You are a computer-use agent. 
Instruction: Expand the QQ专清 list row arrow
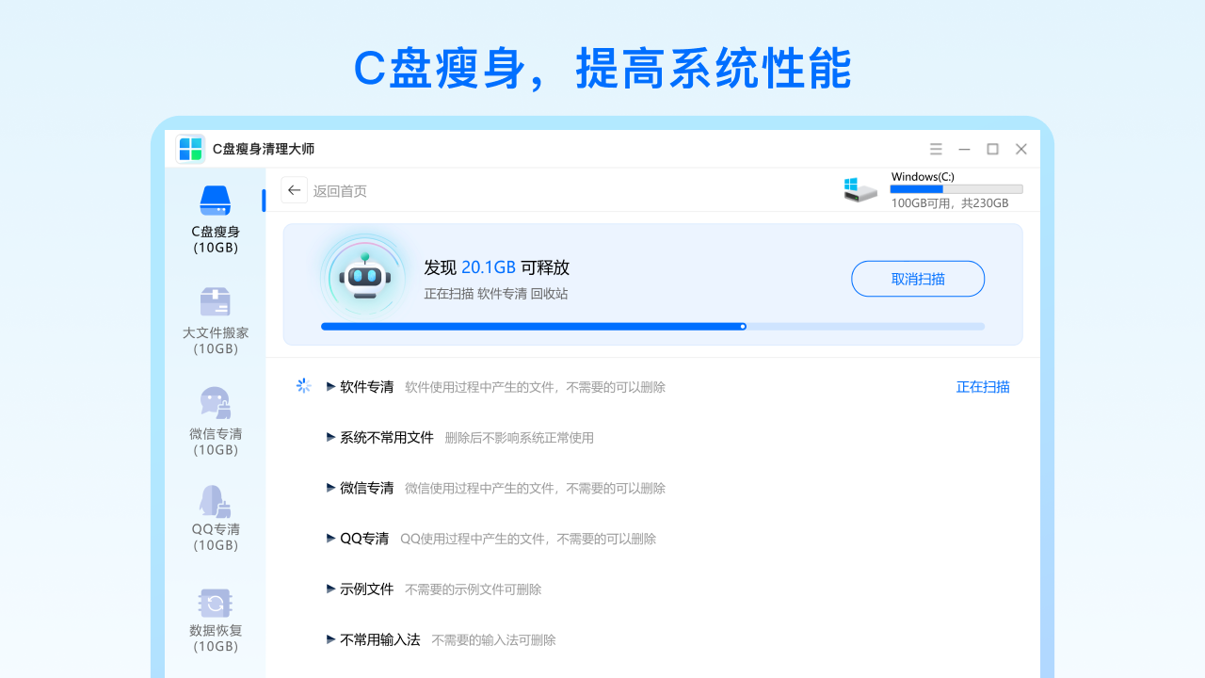pos(330,539)
